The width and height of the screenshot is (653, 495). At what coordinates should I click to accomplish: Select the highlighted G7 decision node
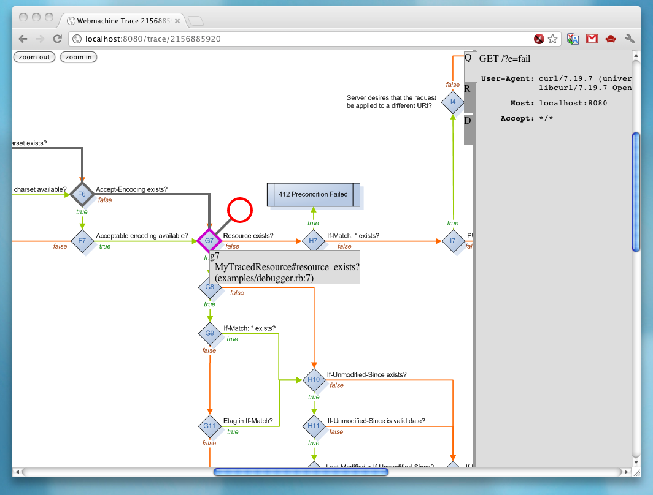click(x=209, y=241)
